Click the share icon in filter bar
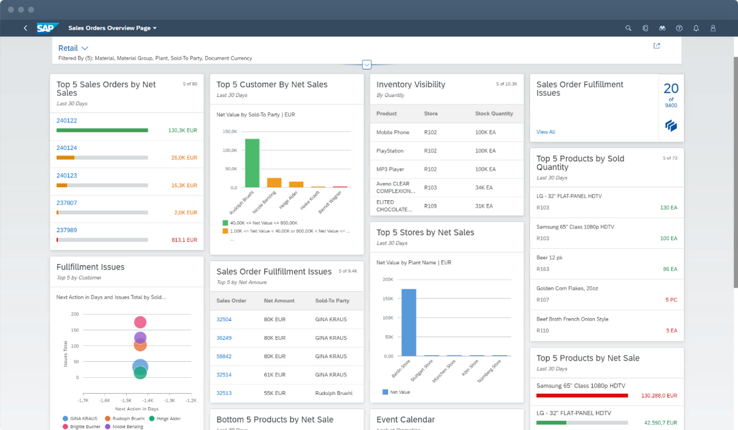The height and width of the screenshot is (430, 738). point(657,45)
